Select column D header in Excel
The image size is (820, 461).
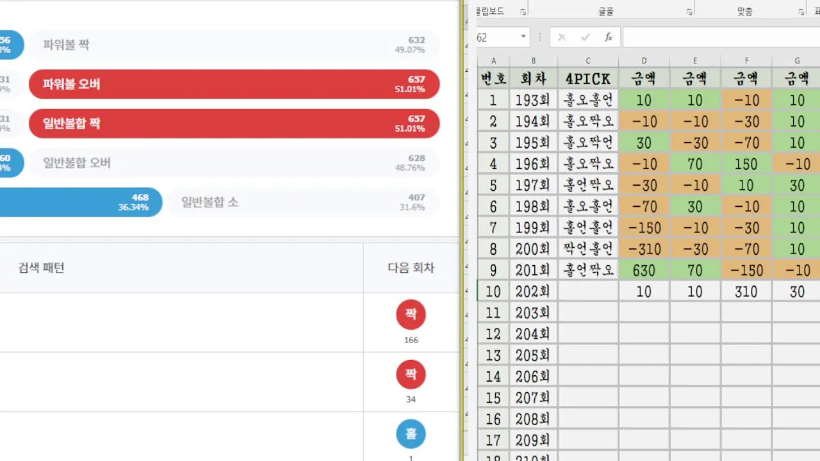click(x=644, y=61)
